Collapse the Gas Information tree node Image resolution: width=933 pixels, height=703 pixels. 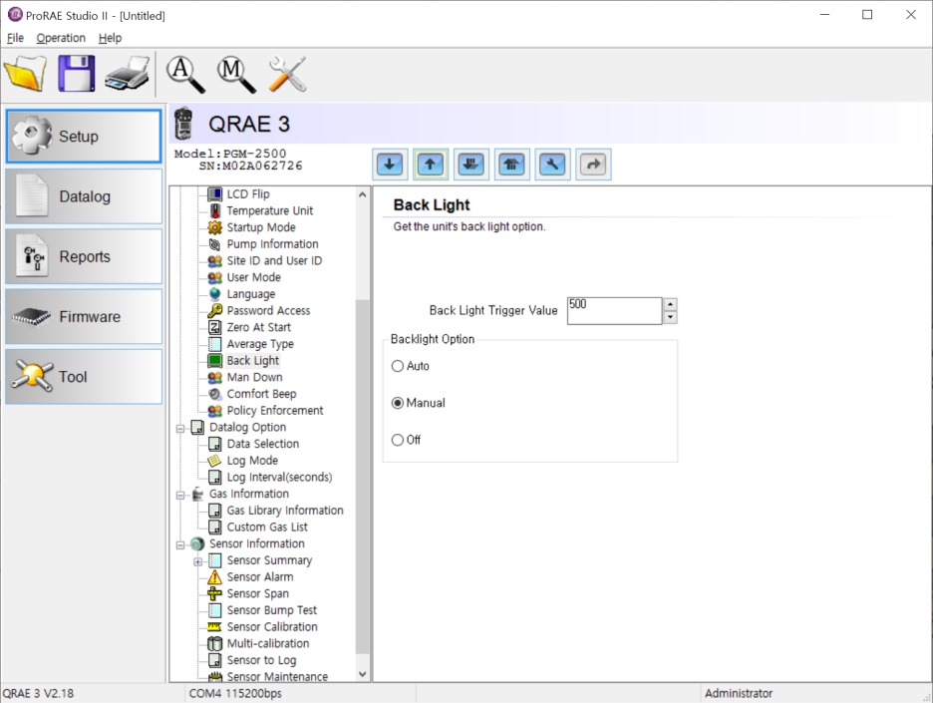(x=180, y=496)
